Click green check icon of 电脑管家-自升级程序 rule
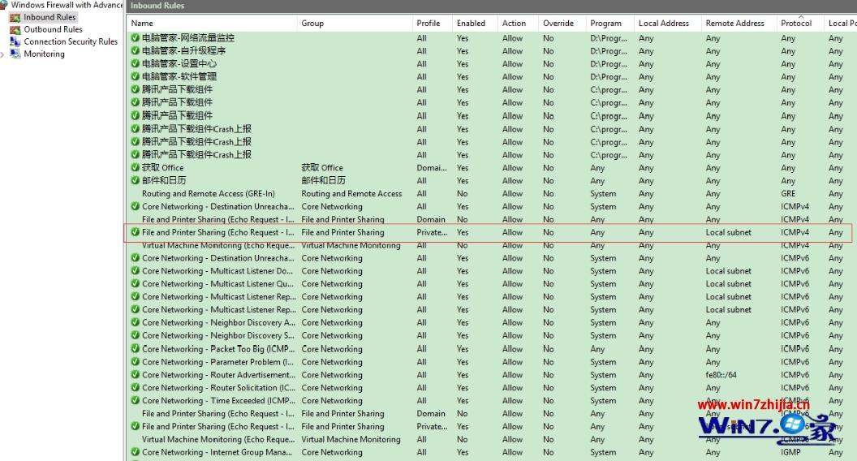Image resolution: width=857 pixels, height=461 pixels. click(x=135, y=50)
